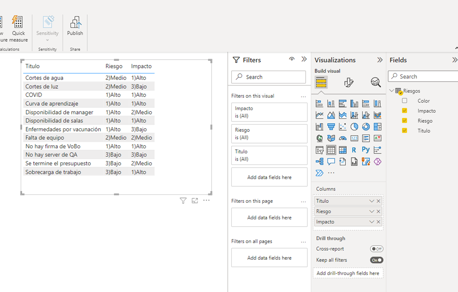Insert a Python visual
The width and height of the screenshot is (458, 292).
(365, 150)
